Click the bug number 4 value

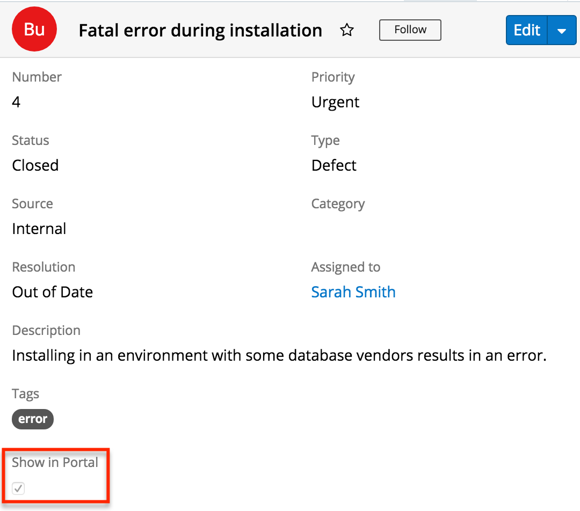pos(16,102)
